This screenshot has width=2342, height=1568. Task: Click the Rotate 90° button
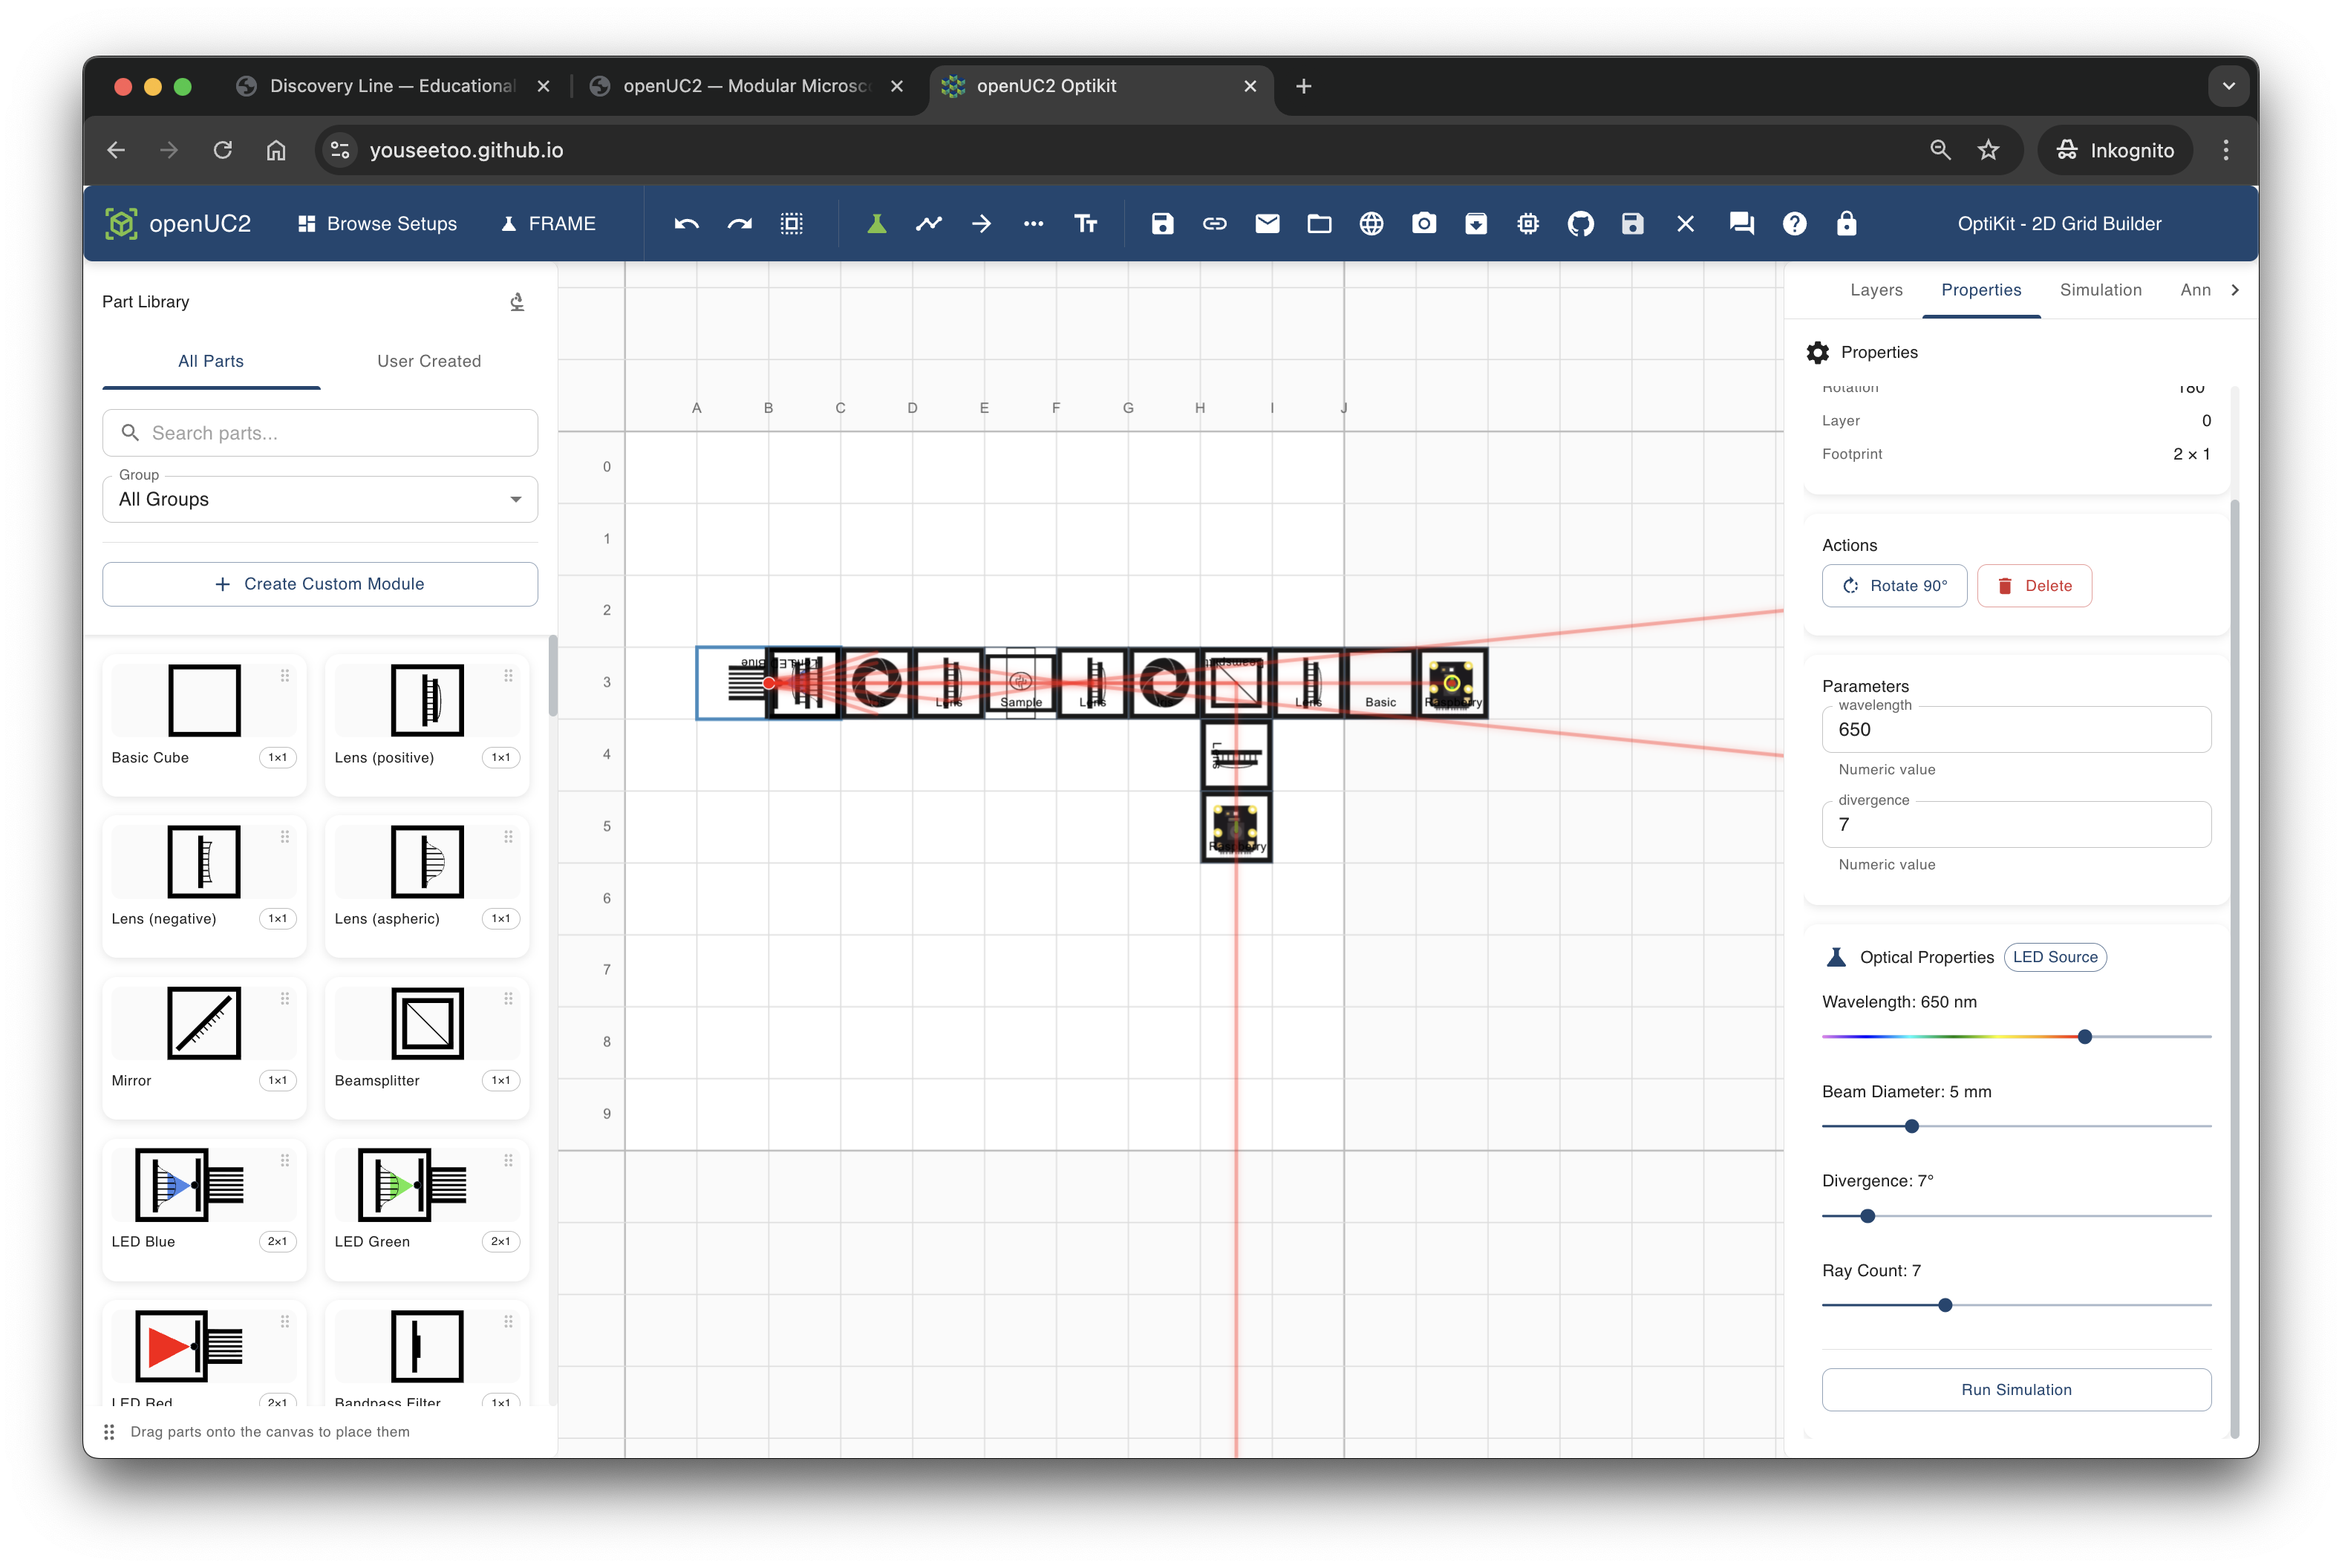point(1893,586)
